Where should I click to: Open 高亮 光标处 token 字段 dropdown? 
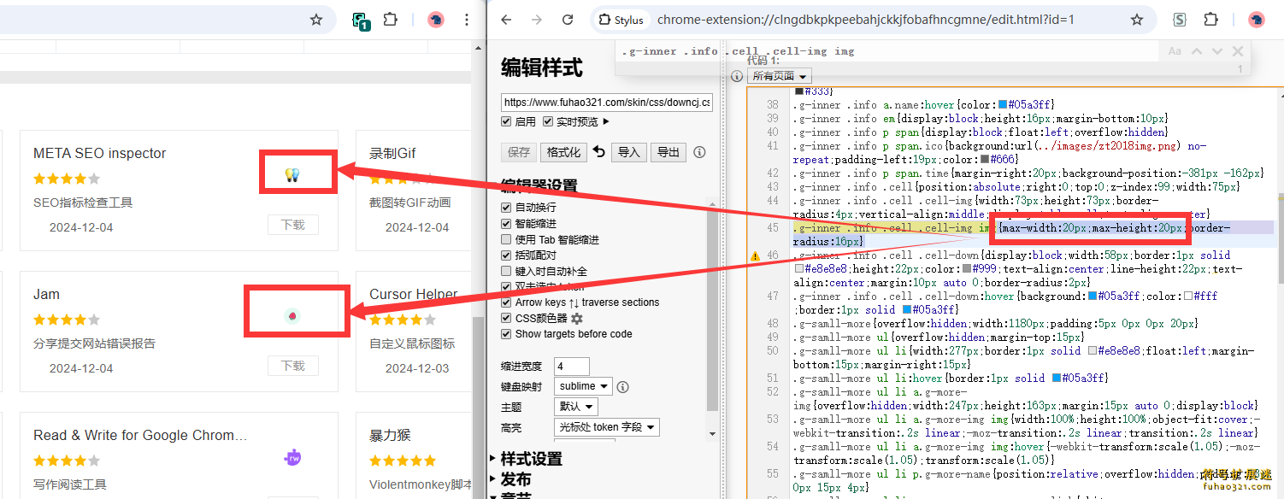pos(607,427)
